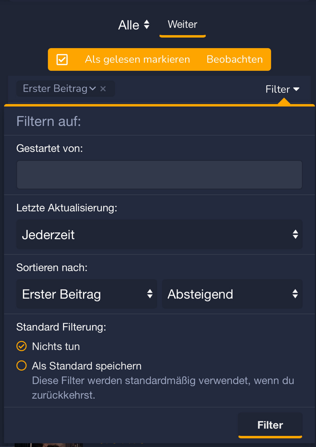The height and width of the screenshot is (447, 316).
Task: Open the Sortieren nach Erster Beitrag dropdown
Action: pyautogui.click(x=86, y=294)
